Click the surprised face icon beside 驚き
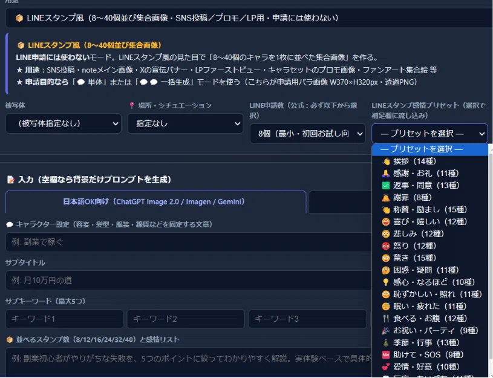 (386, 258)
